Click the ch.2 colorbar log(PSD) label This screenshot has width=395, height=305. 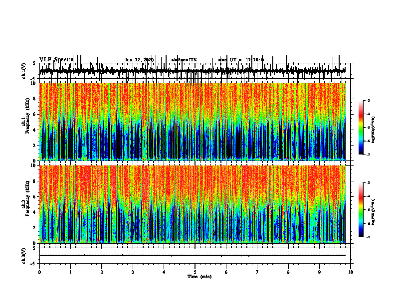373,212
